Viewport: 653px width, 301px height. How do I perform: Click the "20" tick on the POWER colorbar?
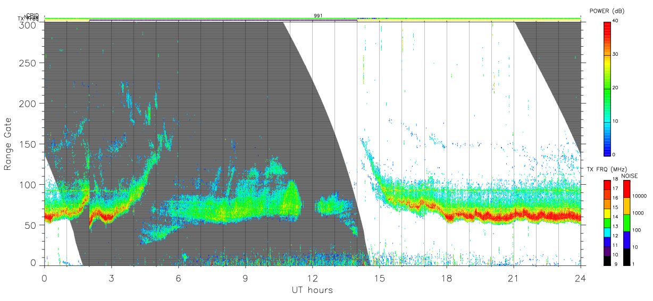pos(616,88)
